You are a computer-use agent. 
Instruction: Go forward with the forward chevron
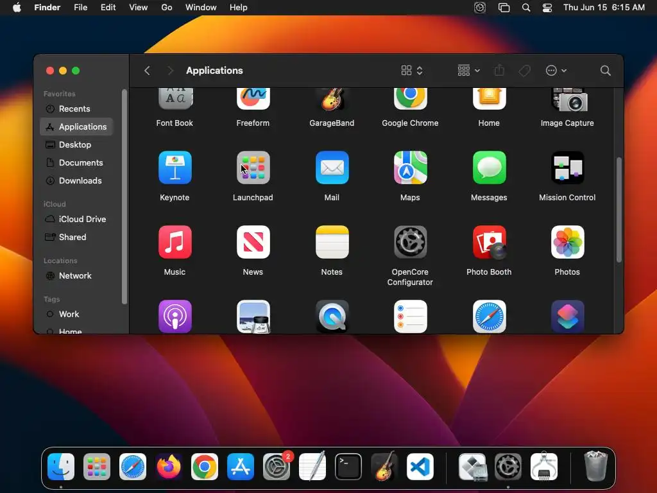point(170,71)
